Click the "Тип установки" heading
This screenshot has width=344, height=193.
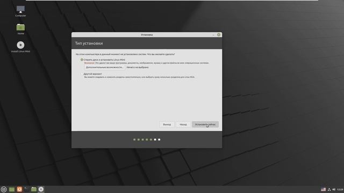89,43
